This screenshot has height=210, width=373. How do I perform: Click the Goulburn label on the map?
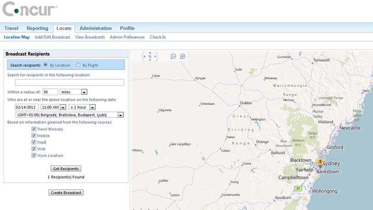click(x=283, y=198)
